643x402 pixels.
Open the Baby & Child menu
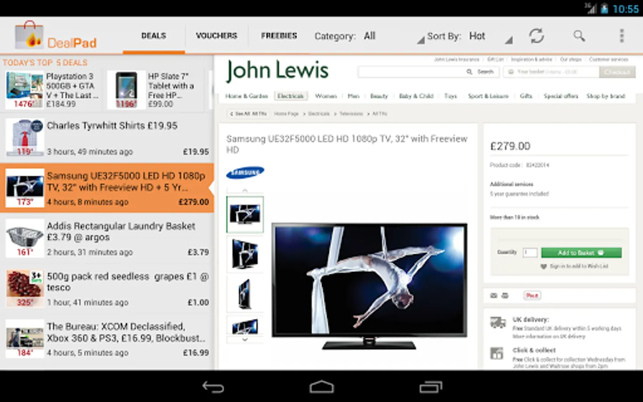pos(416,96)
